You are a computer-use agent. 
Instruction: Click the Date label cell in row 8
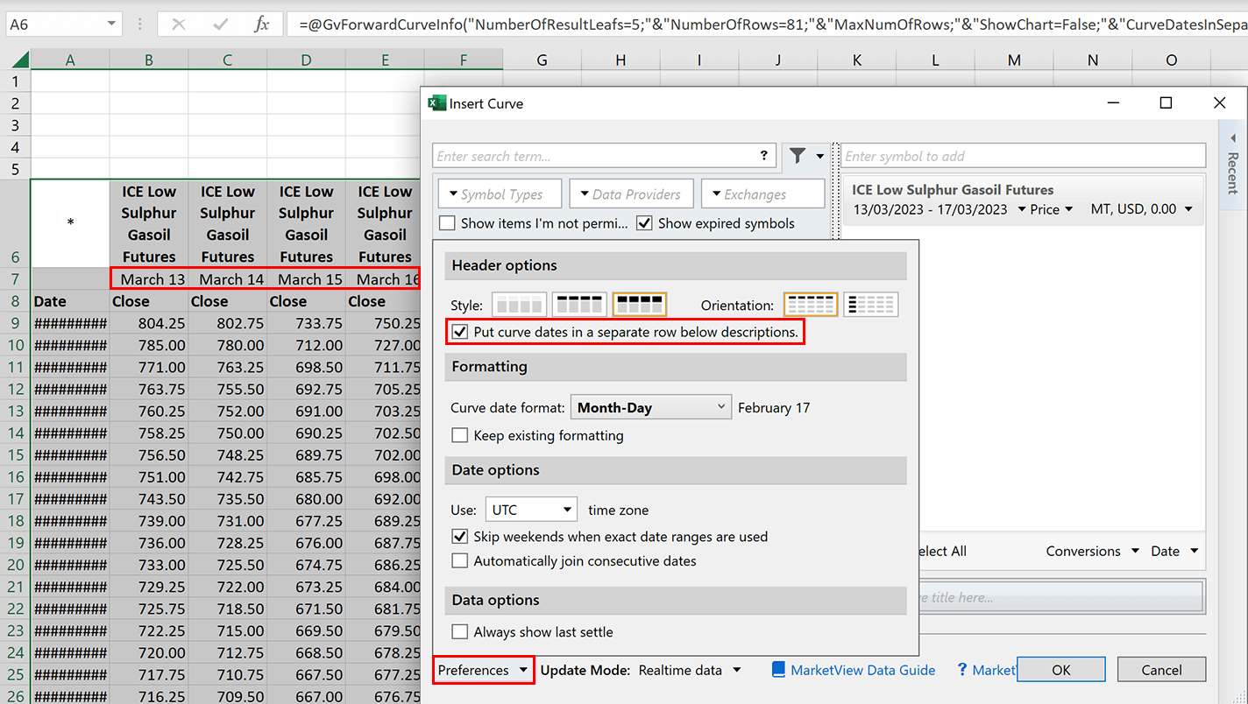coord(70,301)
